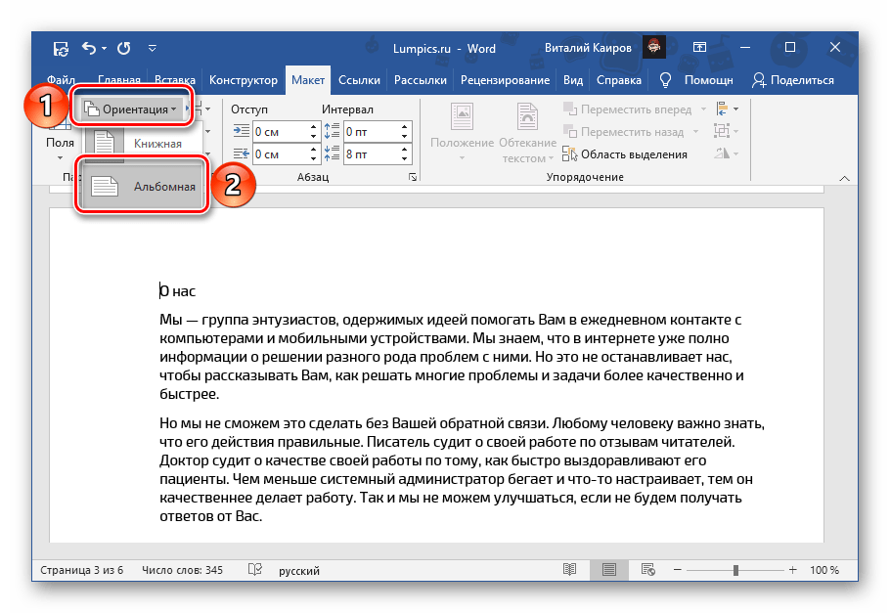Click Число слов: 345 word count
890x613 pixels.
(182, 570)
